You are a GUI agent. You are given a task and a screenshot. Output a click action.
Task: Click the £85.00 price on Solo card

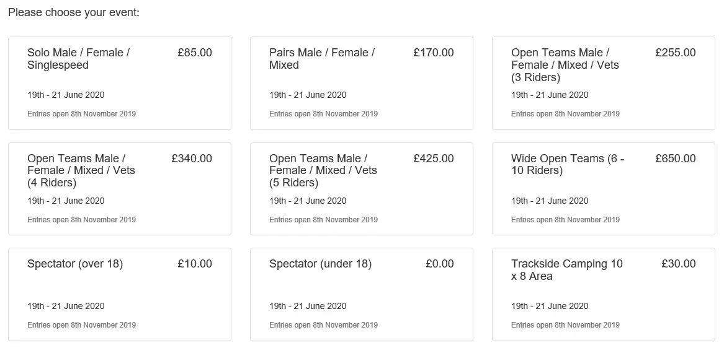pyautogui.click(x=195, y=53)
